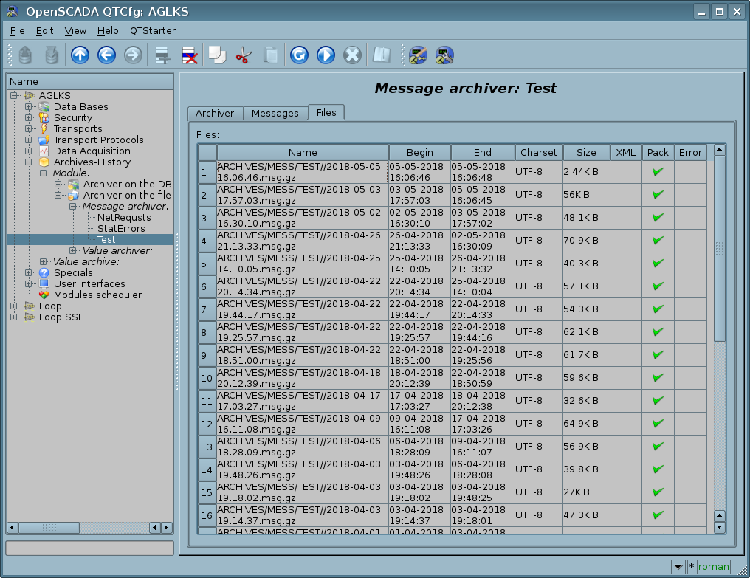Click the Copy item toolbar icon

pyautogui.click(x=216, y=55)
